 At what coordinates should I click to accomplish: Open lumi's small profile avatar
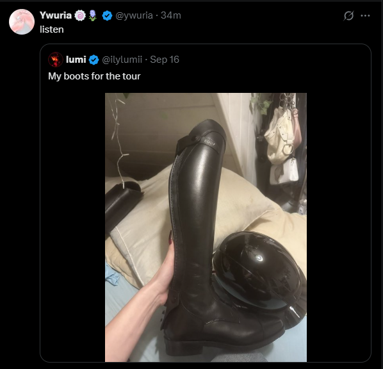tap(56, 60)
